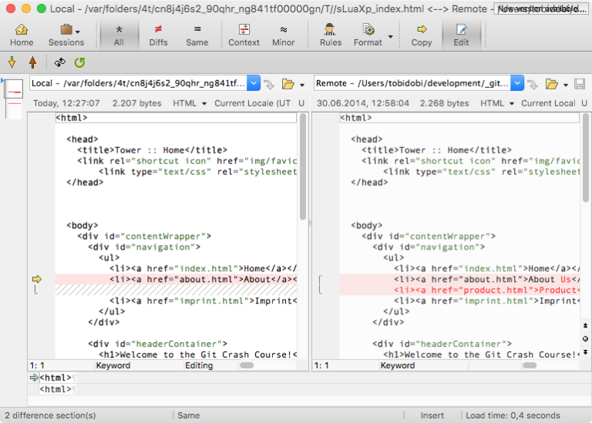Open the Sessions menu

[66, 34]
